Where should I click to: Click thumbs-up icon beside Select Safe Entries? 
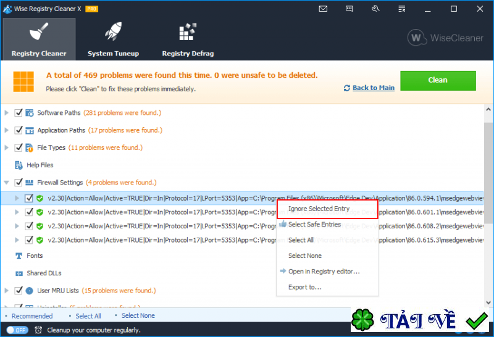pyautogui.click(x=283, y=224)
